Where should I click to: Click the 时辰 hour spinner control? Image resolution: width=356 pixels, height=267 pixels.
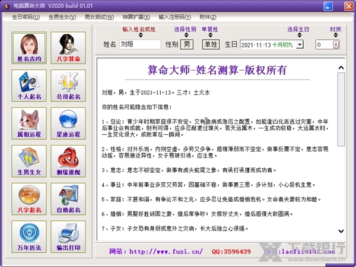(336, 44)
